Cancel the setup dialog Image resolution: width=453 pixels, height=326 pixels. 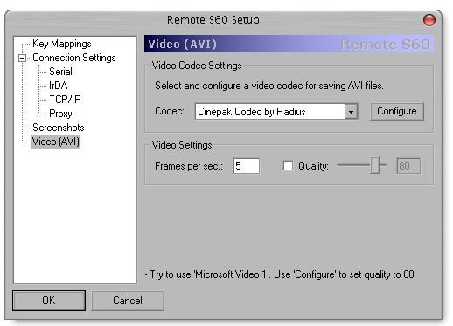pyautogui.click(x=128, y=301)
